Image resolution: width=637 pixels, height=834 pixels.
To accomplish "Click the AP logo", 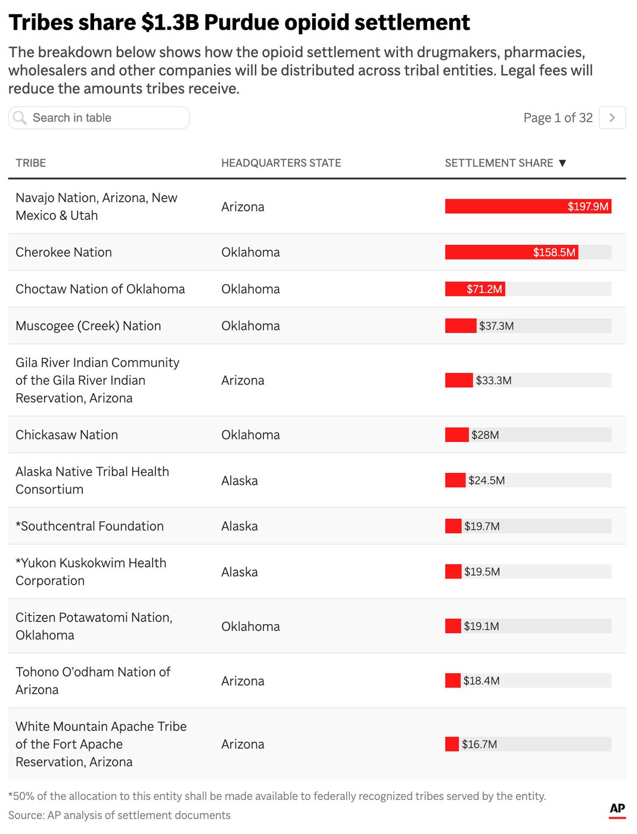I will 617,809.
